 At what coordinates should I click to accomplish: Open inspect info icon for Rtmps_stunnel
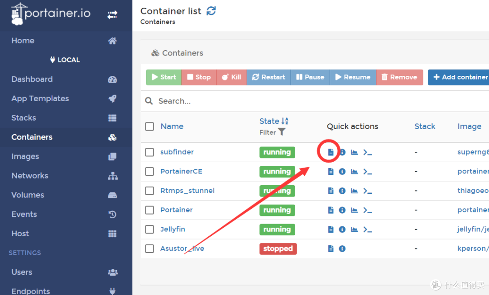click(x=342, y=191)
